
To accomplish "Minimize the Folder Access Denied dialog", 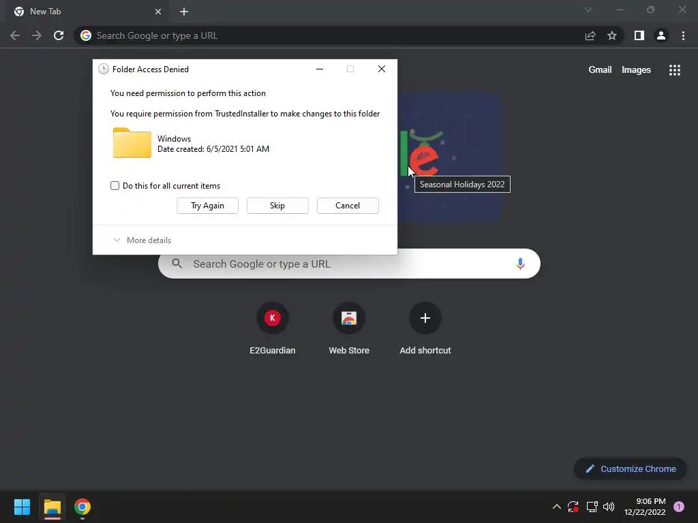I will pyautogui.click(x=320, y=69).
